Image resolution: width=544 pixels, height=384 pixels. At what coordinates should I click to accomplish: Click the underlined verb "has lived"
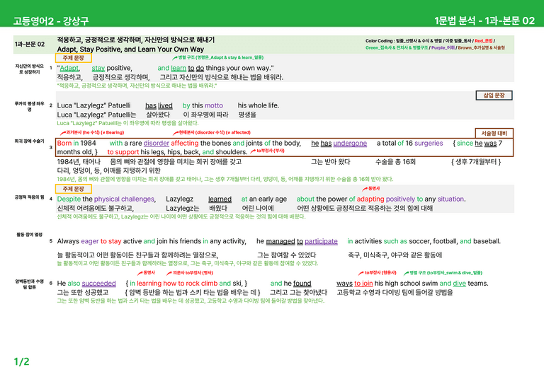[159, 105]
